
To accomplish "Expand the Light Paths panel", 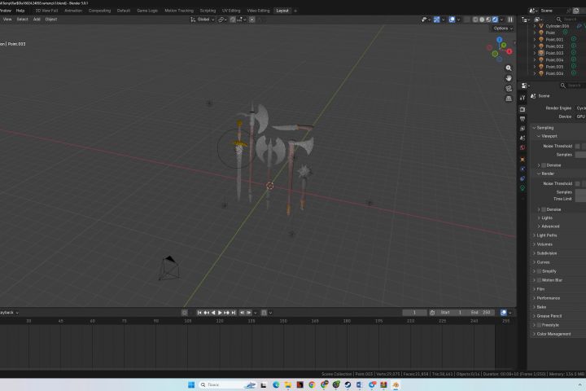I will [x=546, y=235].
